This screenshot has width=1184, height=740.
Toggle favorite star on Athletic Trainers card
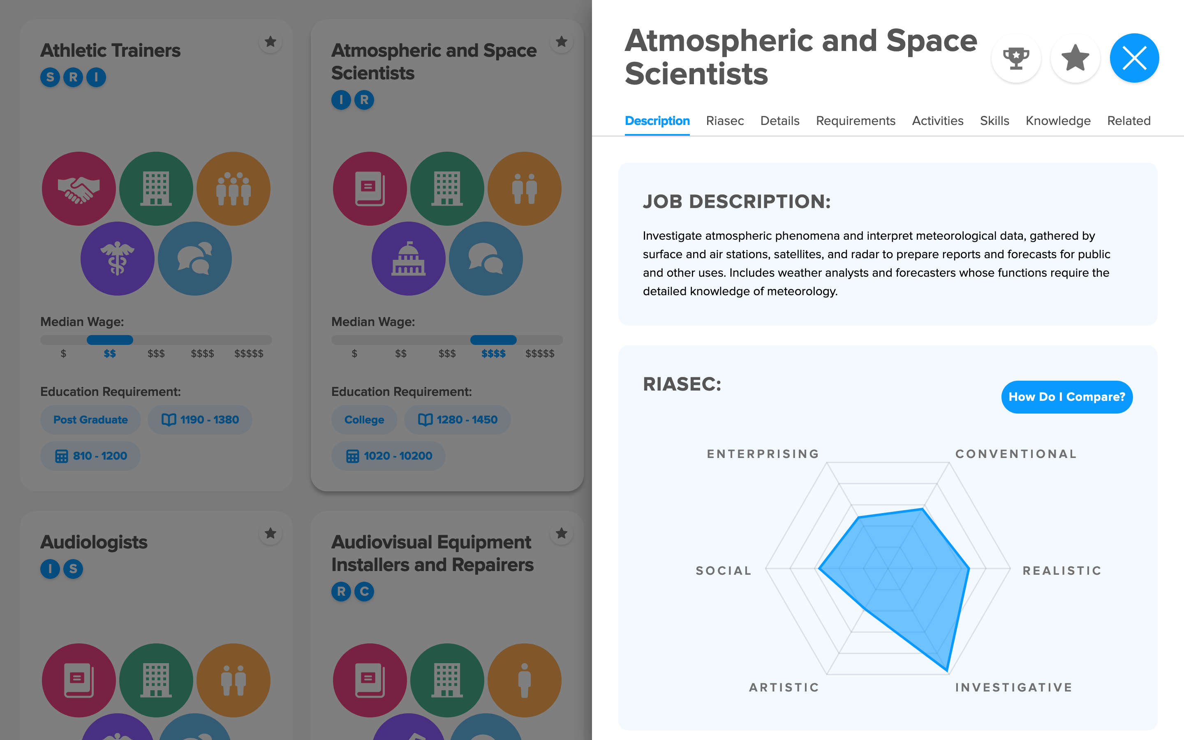pos(271,42)
